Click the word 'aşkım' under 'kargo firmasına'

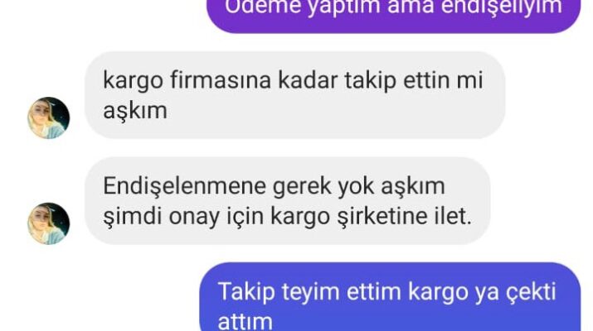(x=135, y=111)
